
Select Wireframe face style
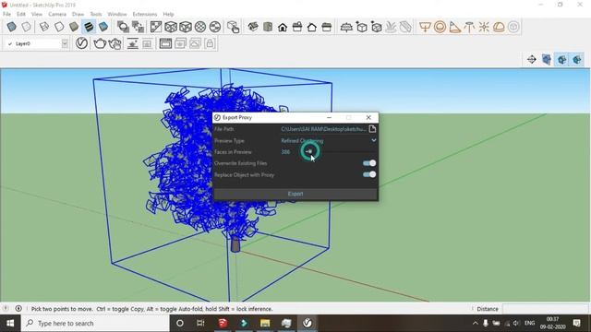(x=44, y=27)
